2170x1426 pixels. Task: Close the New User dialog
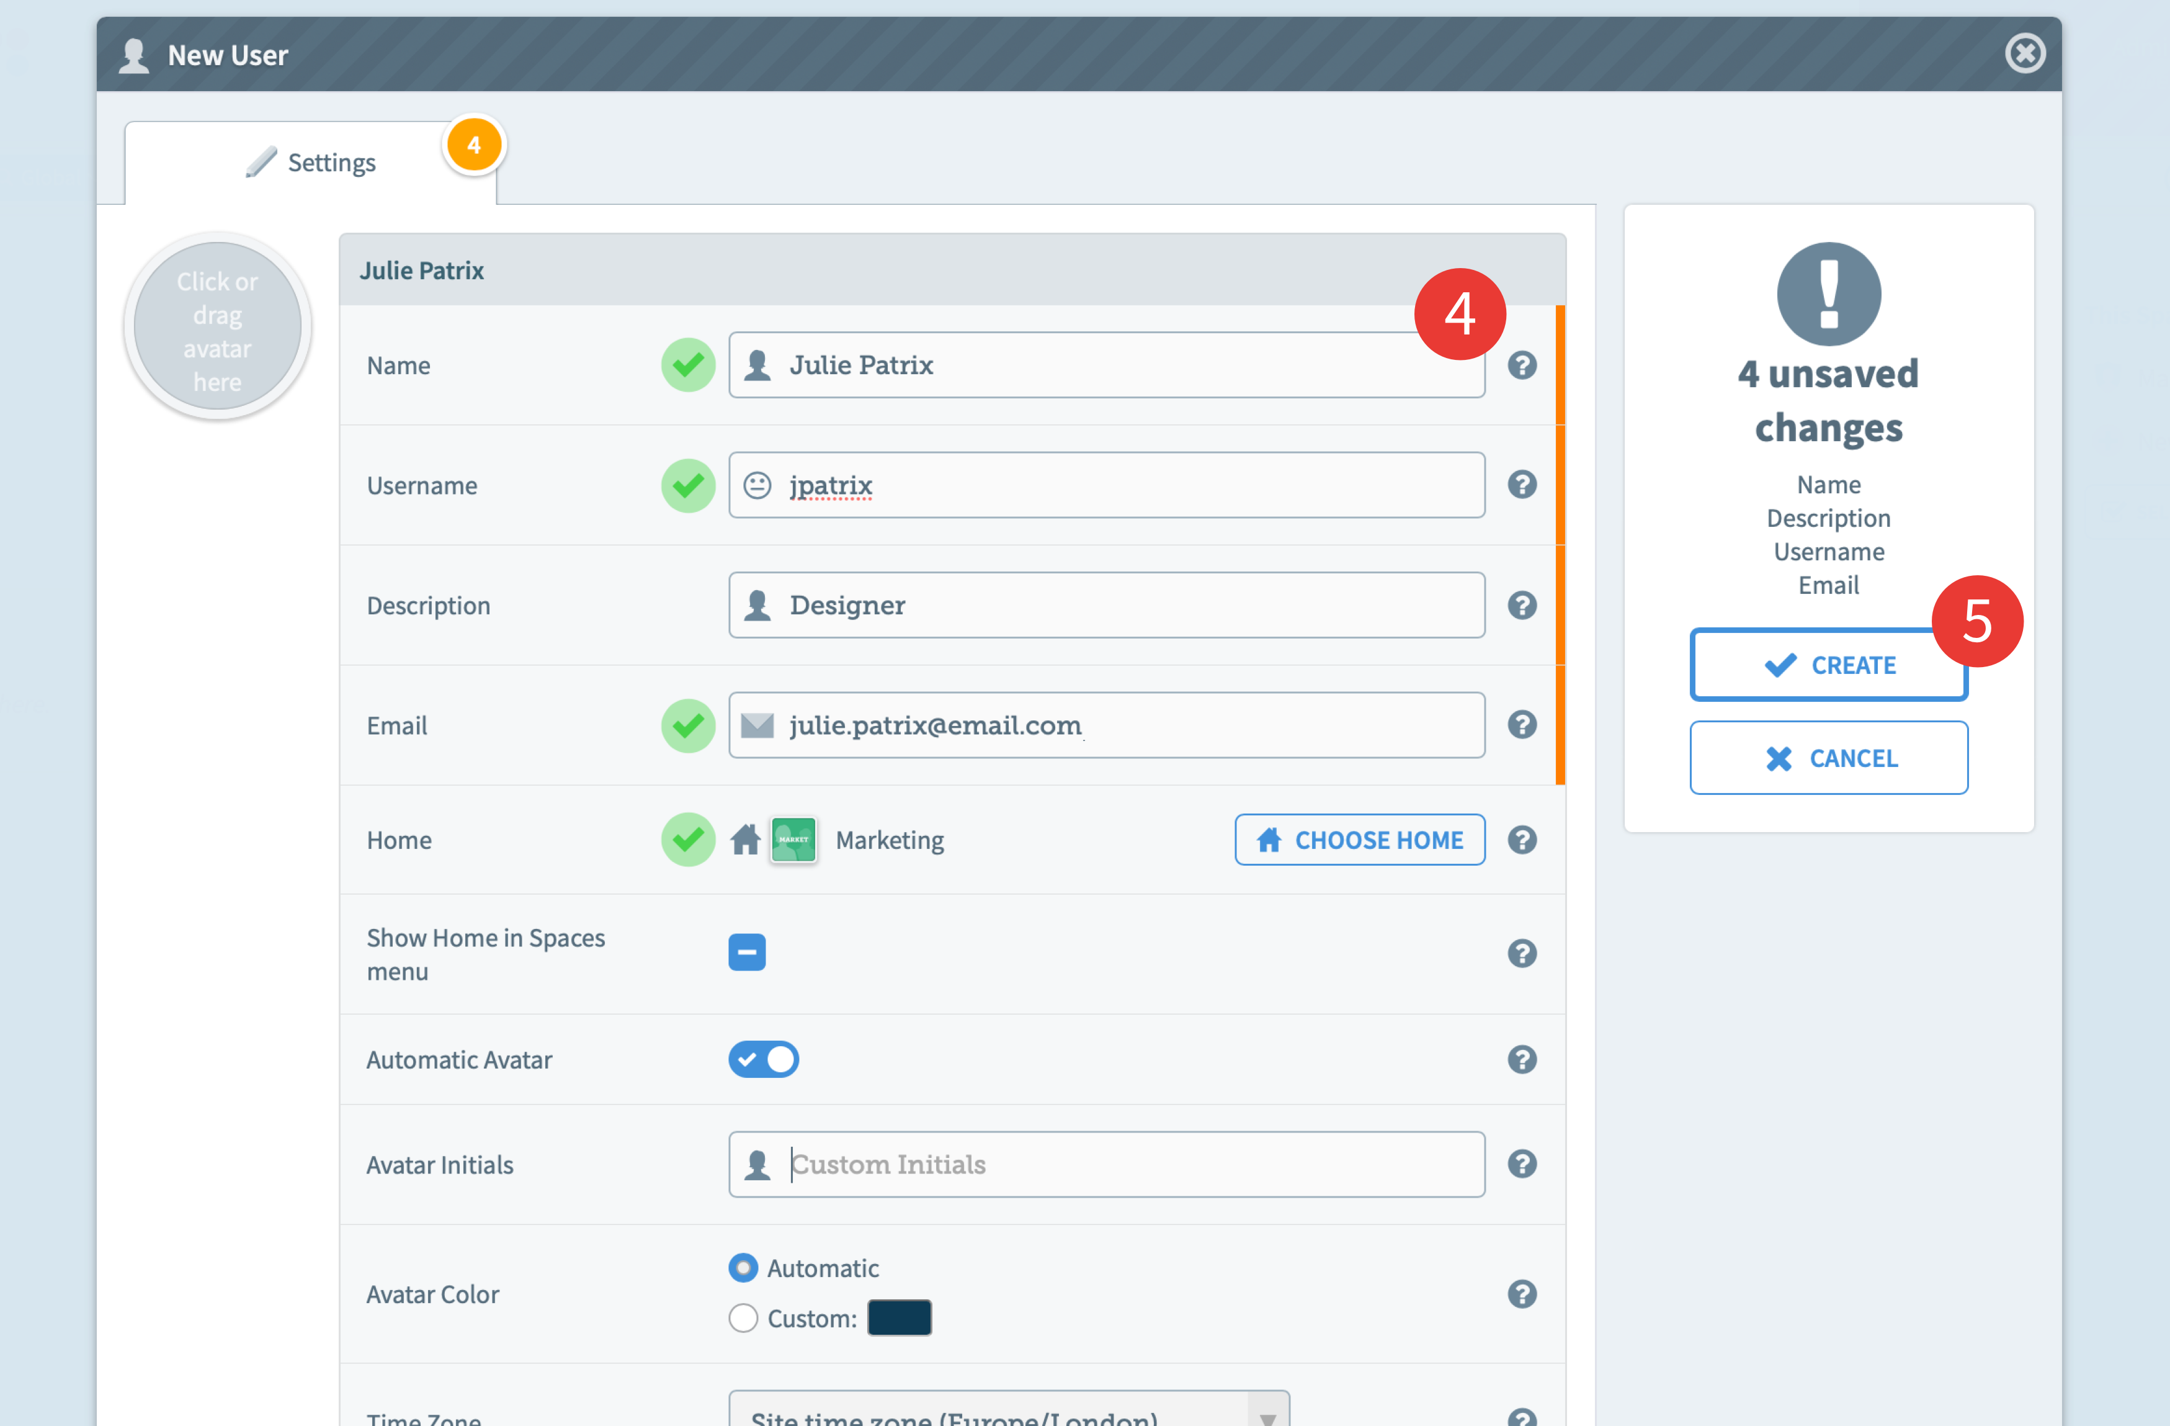point(2024,53)
